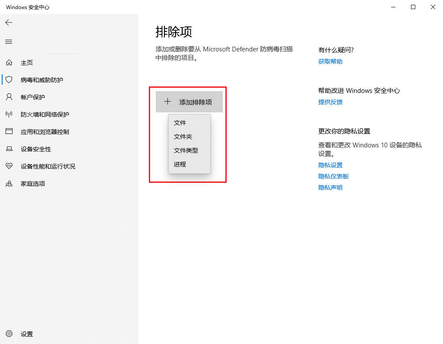Click the back arrow icon
The height and width of the screenshot is (344, 443).
click(9, 22)
